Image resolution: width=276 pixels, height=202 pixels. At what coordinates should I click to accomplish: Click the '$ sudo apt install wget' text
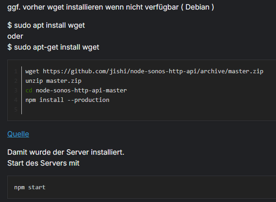(x=46, y=25)
